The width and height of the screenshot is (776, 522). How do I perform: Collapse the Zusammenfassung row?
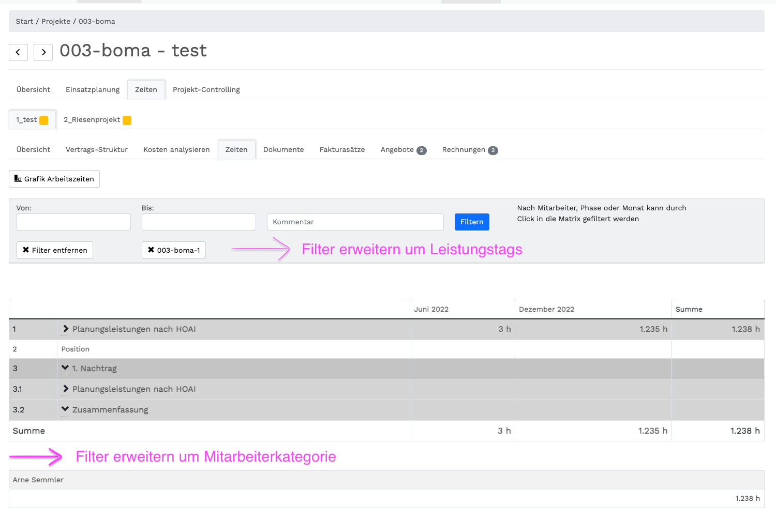click(65, 409)
